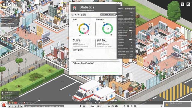
Task: Open second tab icon in Statistics window
Action: (75, 15)
